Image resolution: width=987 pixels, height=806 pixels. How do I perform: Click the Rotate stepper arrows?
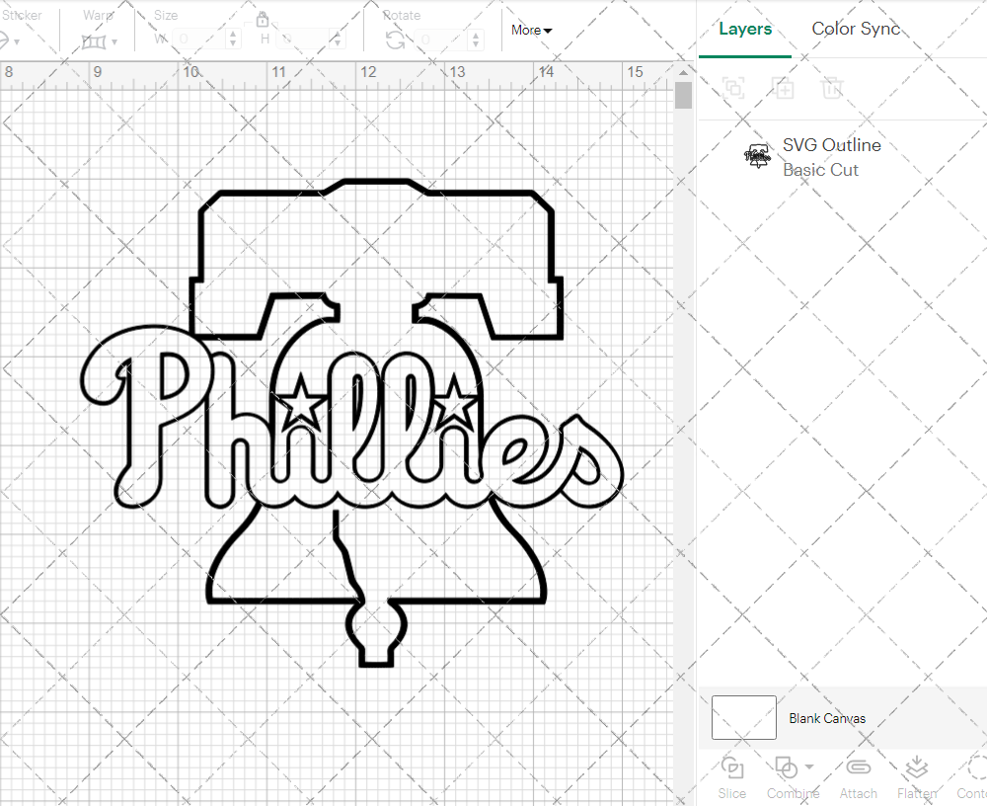(476, 40)
